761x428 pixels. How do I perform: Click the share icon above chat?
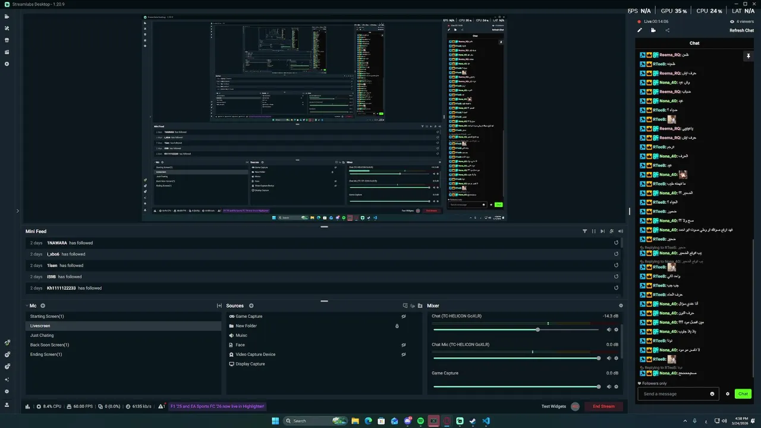(667, 30)
